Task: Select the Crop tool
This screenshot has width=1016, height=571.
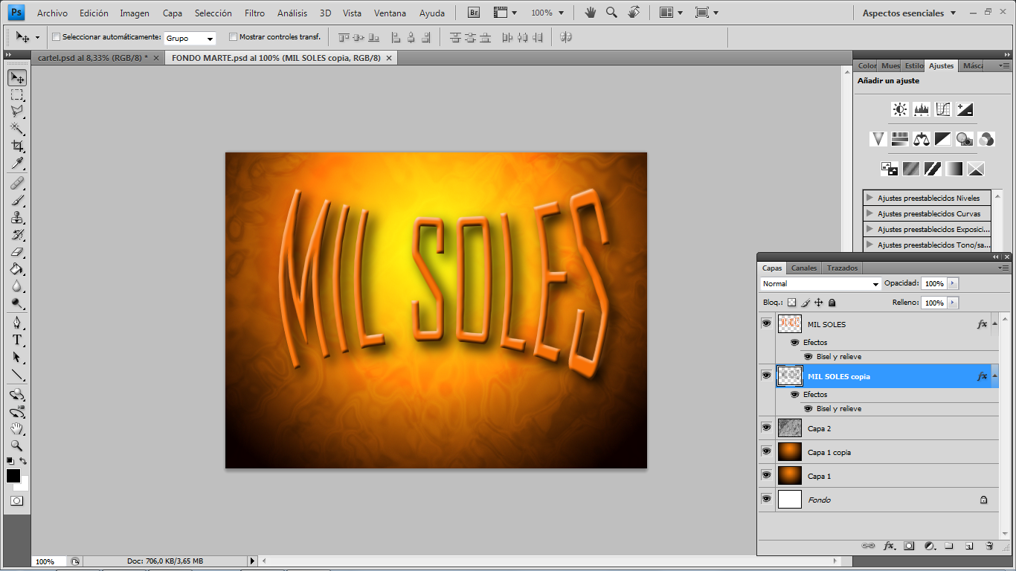Action: (16, 146)
